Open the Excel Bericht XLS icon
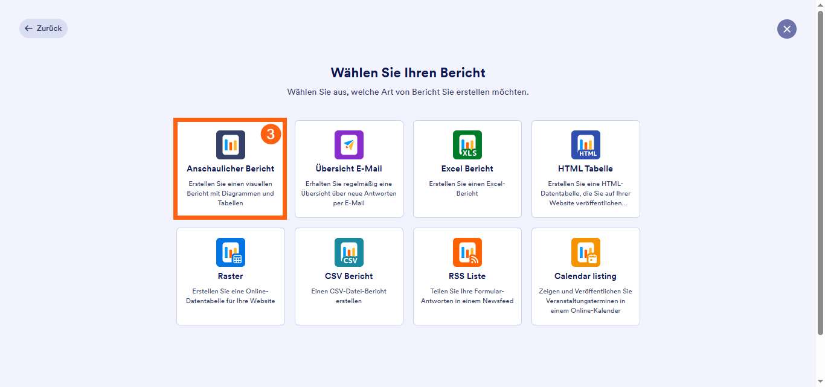This screenshot has height=387, width=825. tap(467, 144)
